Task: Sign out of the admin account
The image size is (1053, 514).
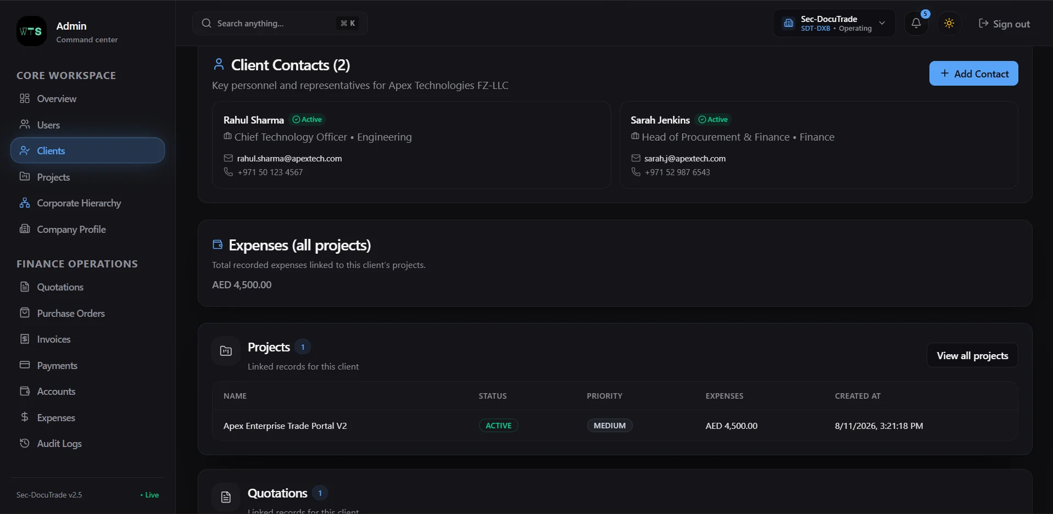Action: coord(1004,24)
